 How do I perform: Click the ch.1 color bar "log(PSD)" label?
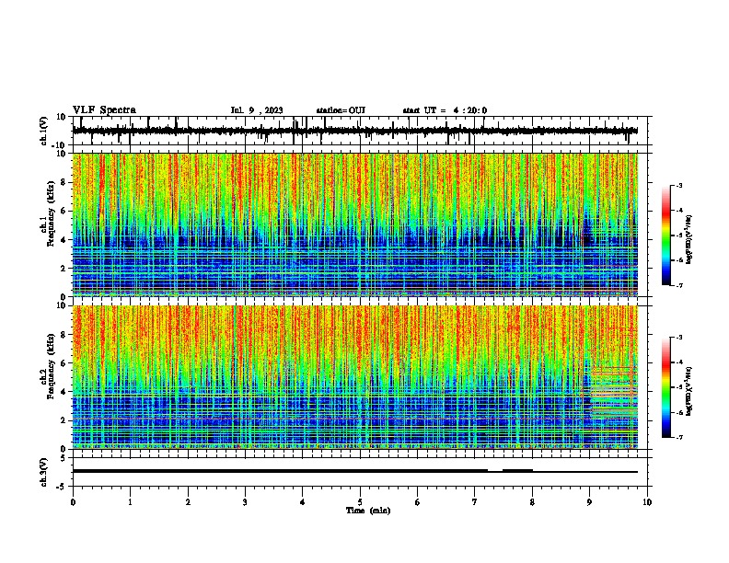(688, 239)
